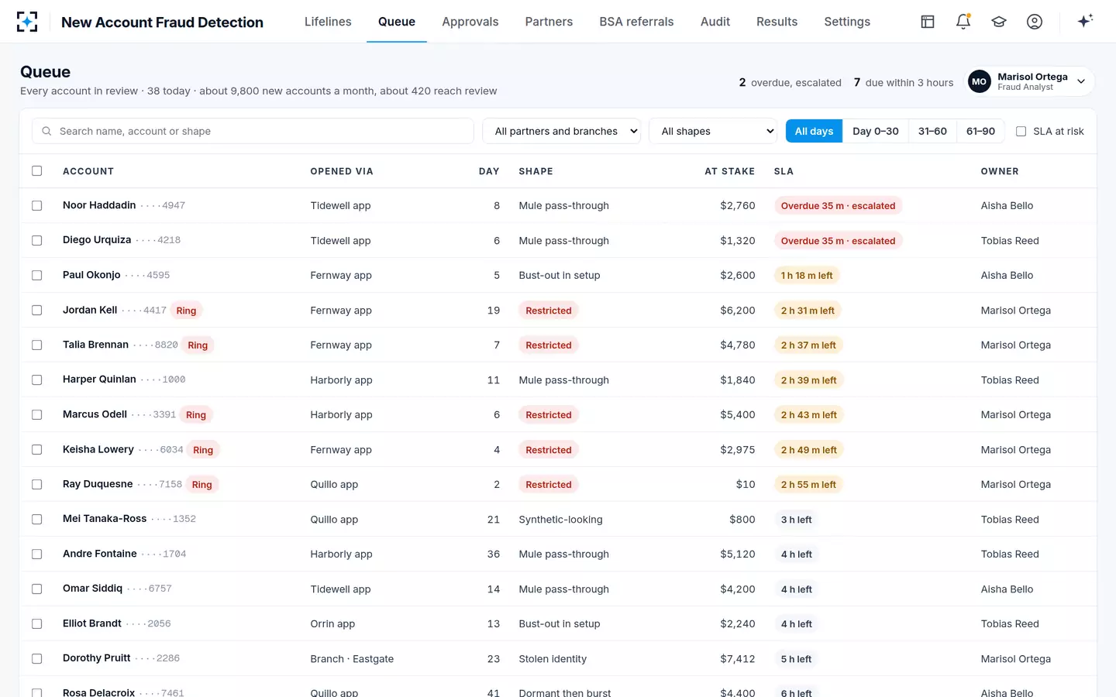Switch to the Partners tab
Viewport: 1116px width, 697px height.
(x=549, y=22)
